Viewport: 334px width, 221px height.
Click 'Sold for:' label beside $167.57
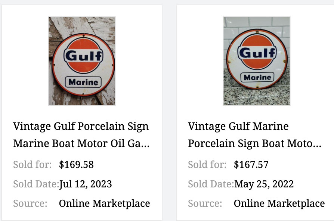click(x=207, y=165)
